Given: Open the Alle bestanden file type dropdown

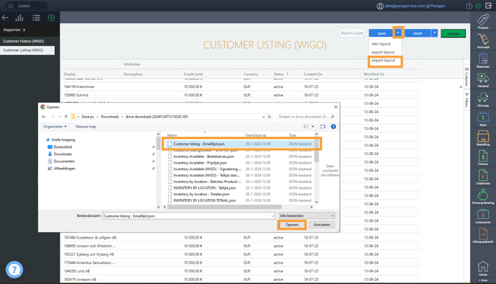Looking at the screenshot, I should tap(307, 216).
